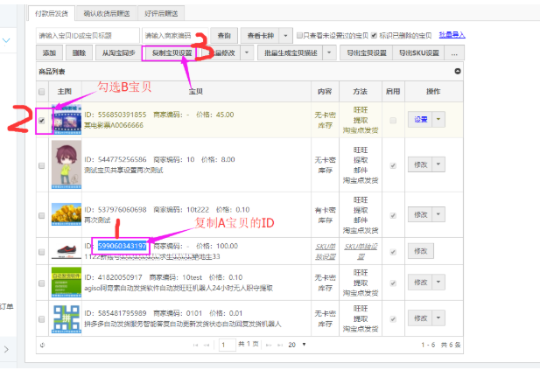Click the 从淘宝同步 button
The width and height of the screenshot is (540, 370).
116,53
